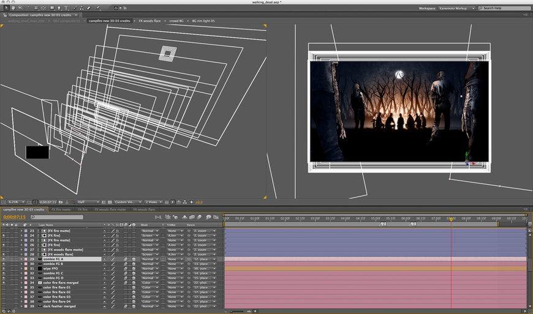Click the snapshot camera icon in viewer
This screenshot has width=533, height=314.
59,202
